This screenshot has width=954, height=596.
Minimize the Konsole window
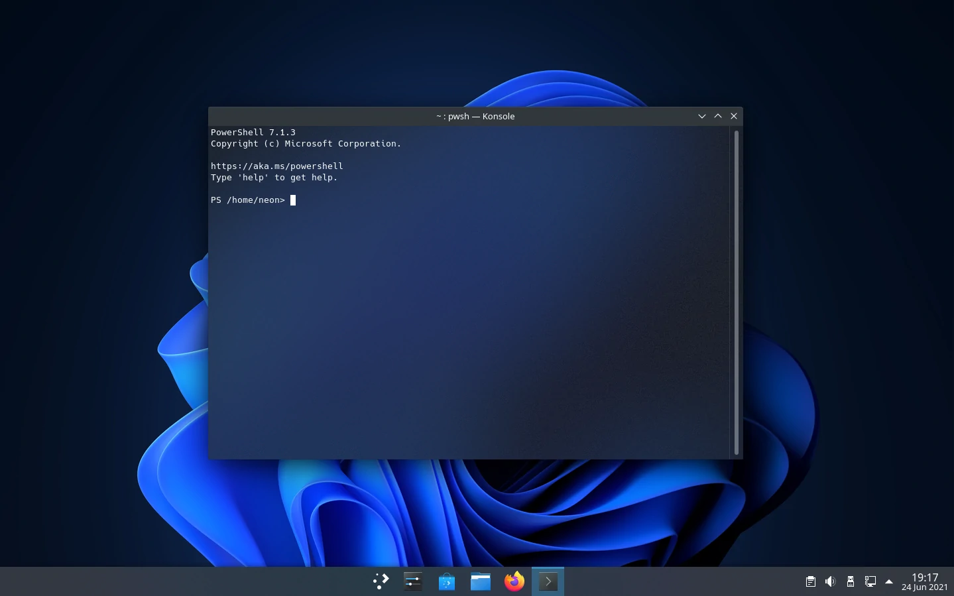point(701,116)
